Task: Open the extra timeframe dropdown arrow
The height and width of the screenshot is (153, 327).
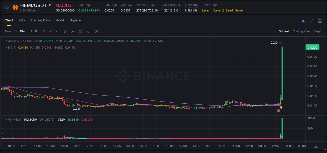Action: point(57,31)
